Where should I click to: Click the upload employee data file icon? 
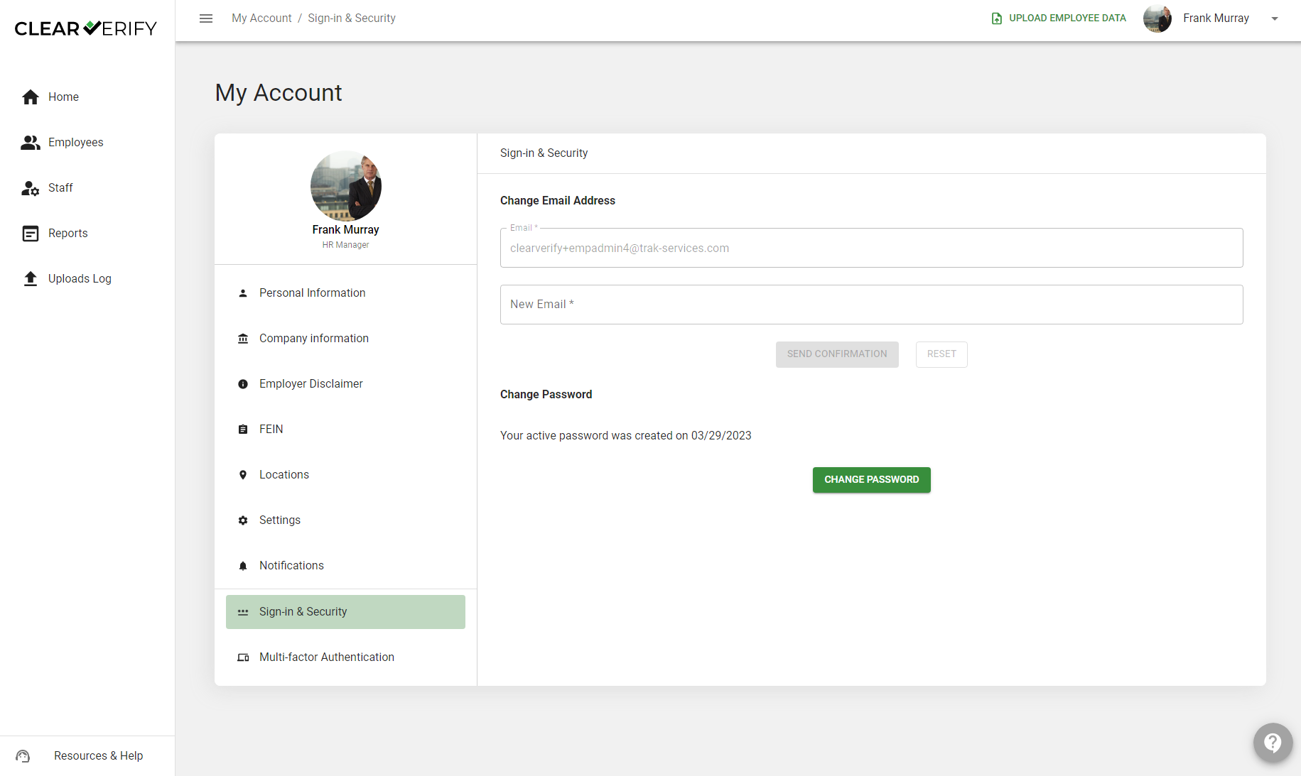coord(997,18)
